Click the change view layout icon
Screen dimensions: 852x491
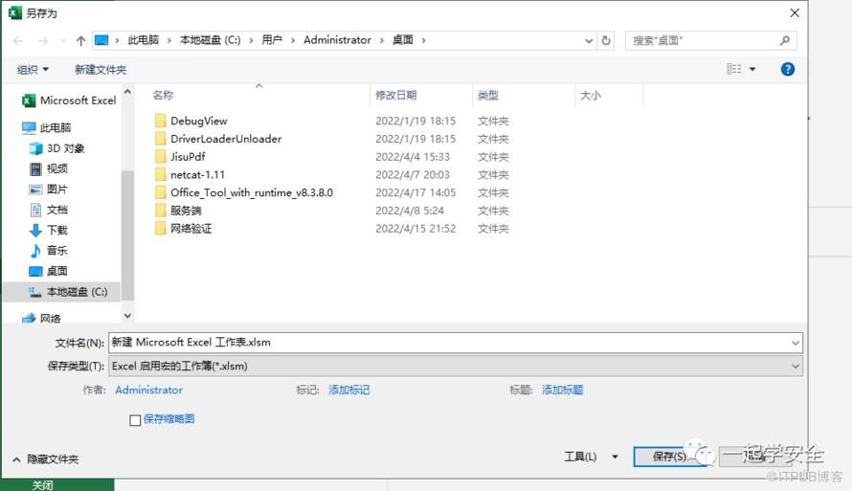734,69
